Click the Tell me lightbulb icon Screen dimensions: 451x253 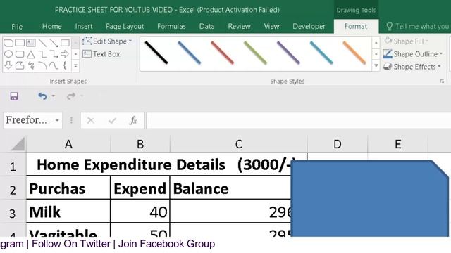(x=389, y=27)
